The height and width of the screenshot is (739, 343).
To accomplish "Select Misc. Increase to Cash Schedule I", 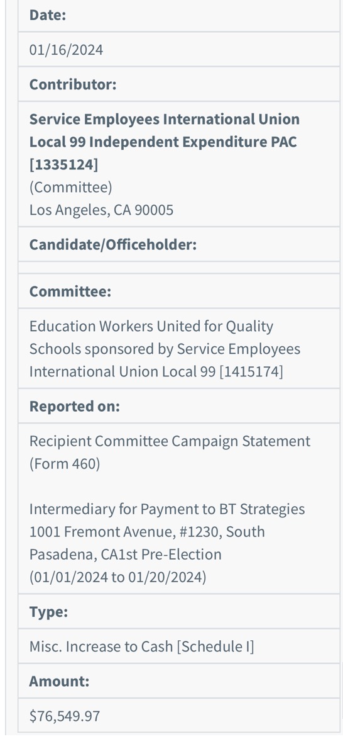I will (x=141, y=647).
